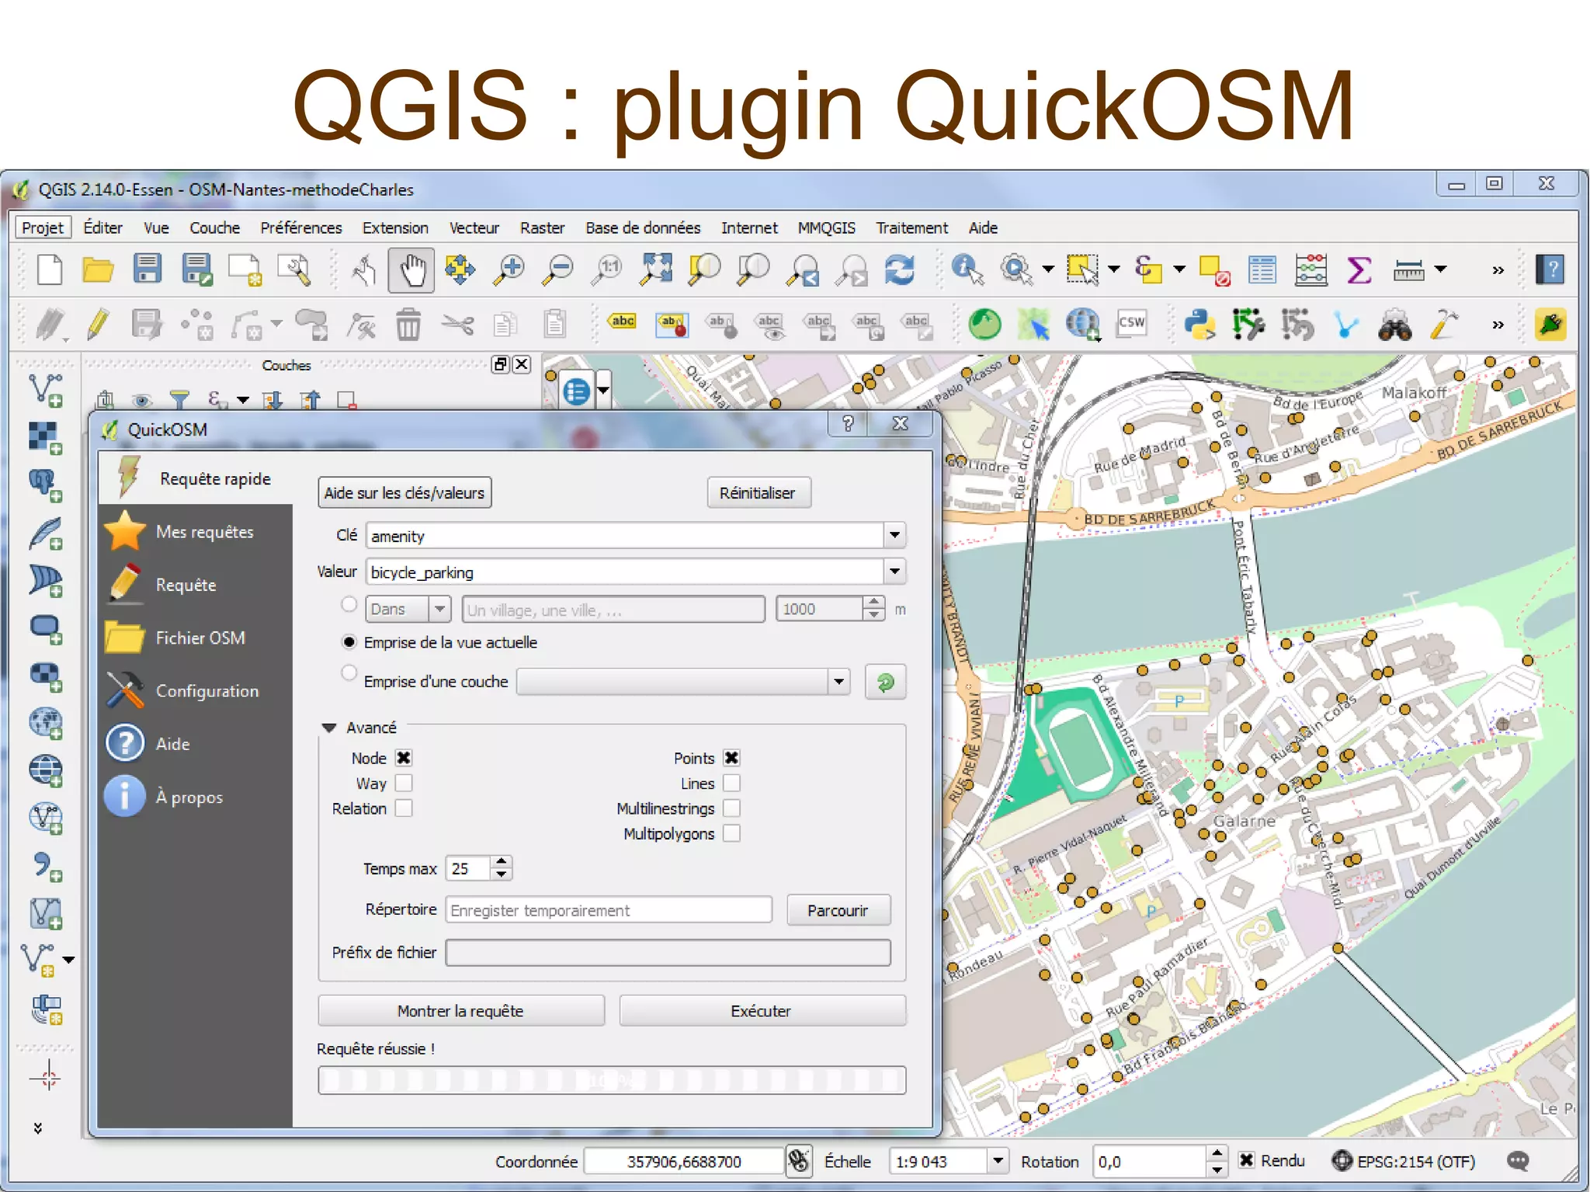The width and height of the screenshot is (1590, 1192).
Task: Enable the Relation checkbox
Action: [404, 808]
